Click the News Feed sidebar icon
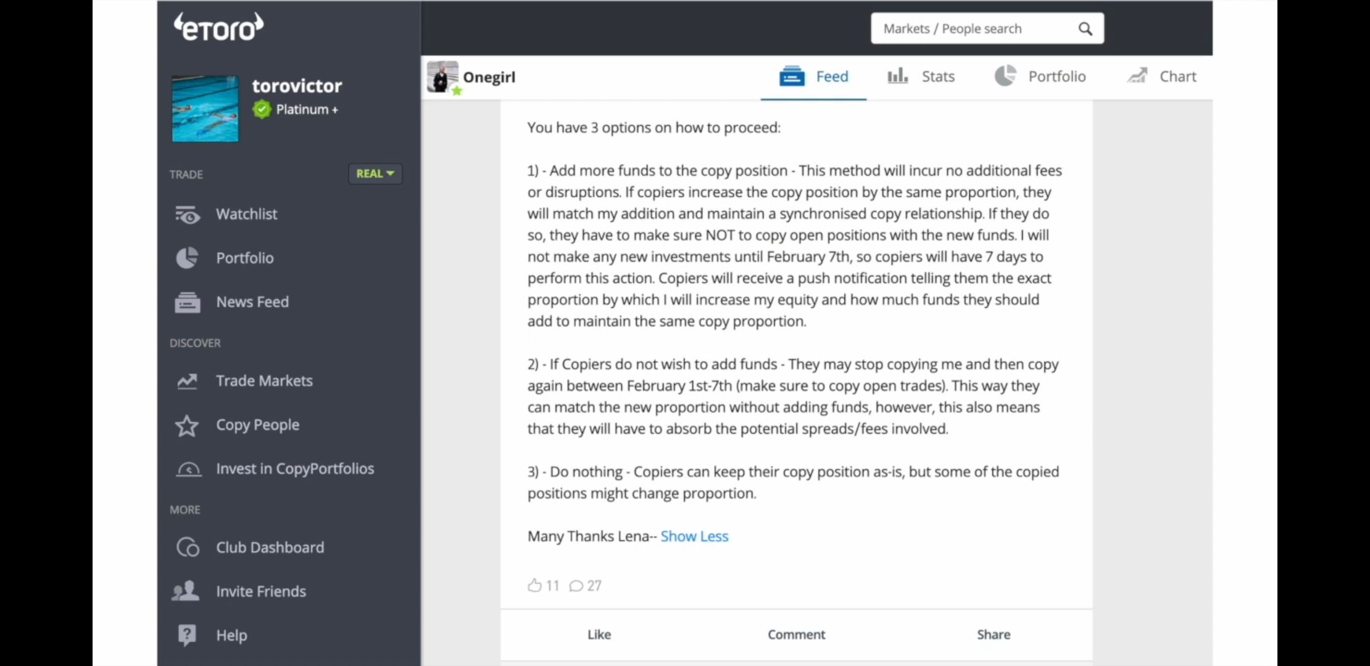Viewport: 1370px width, 666px height. click(x=188, y=302)
